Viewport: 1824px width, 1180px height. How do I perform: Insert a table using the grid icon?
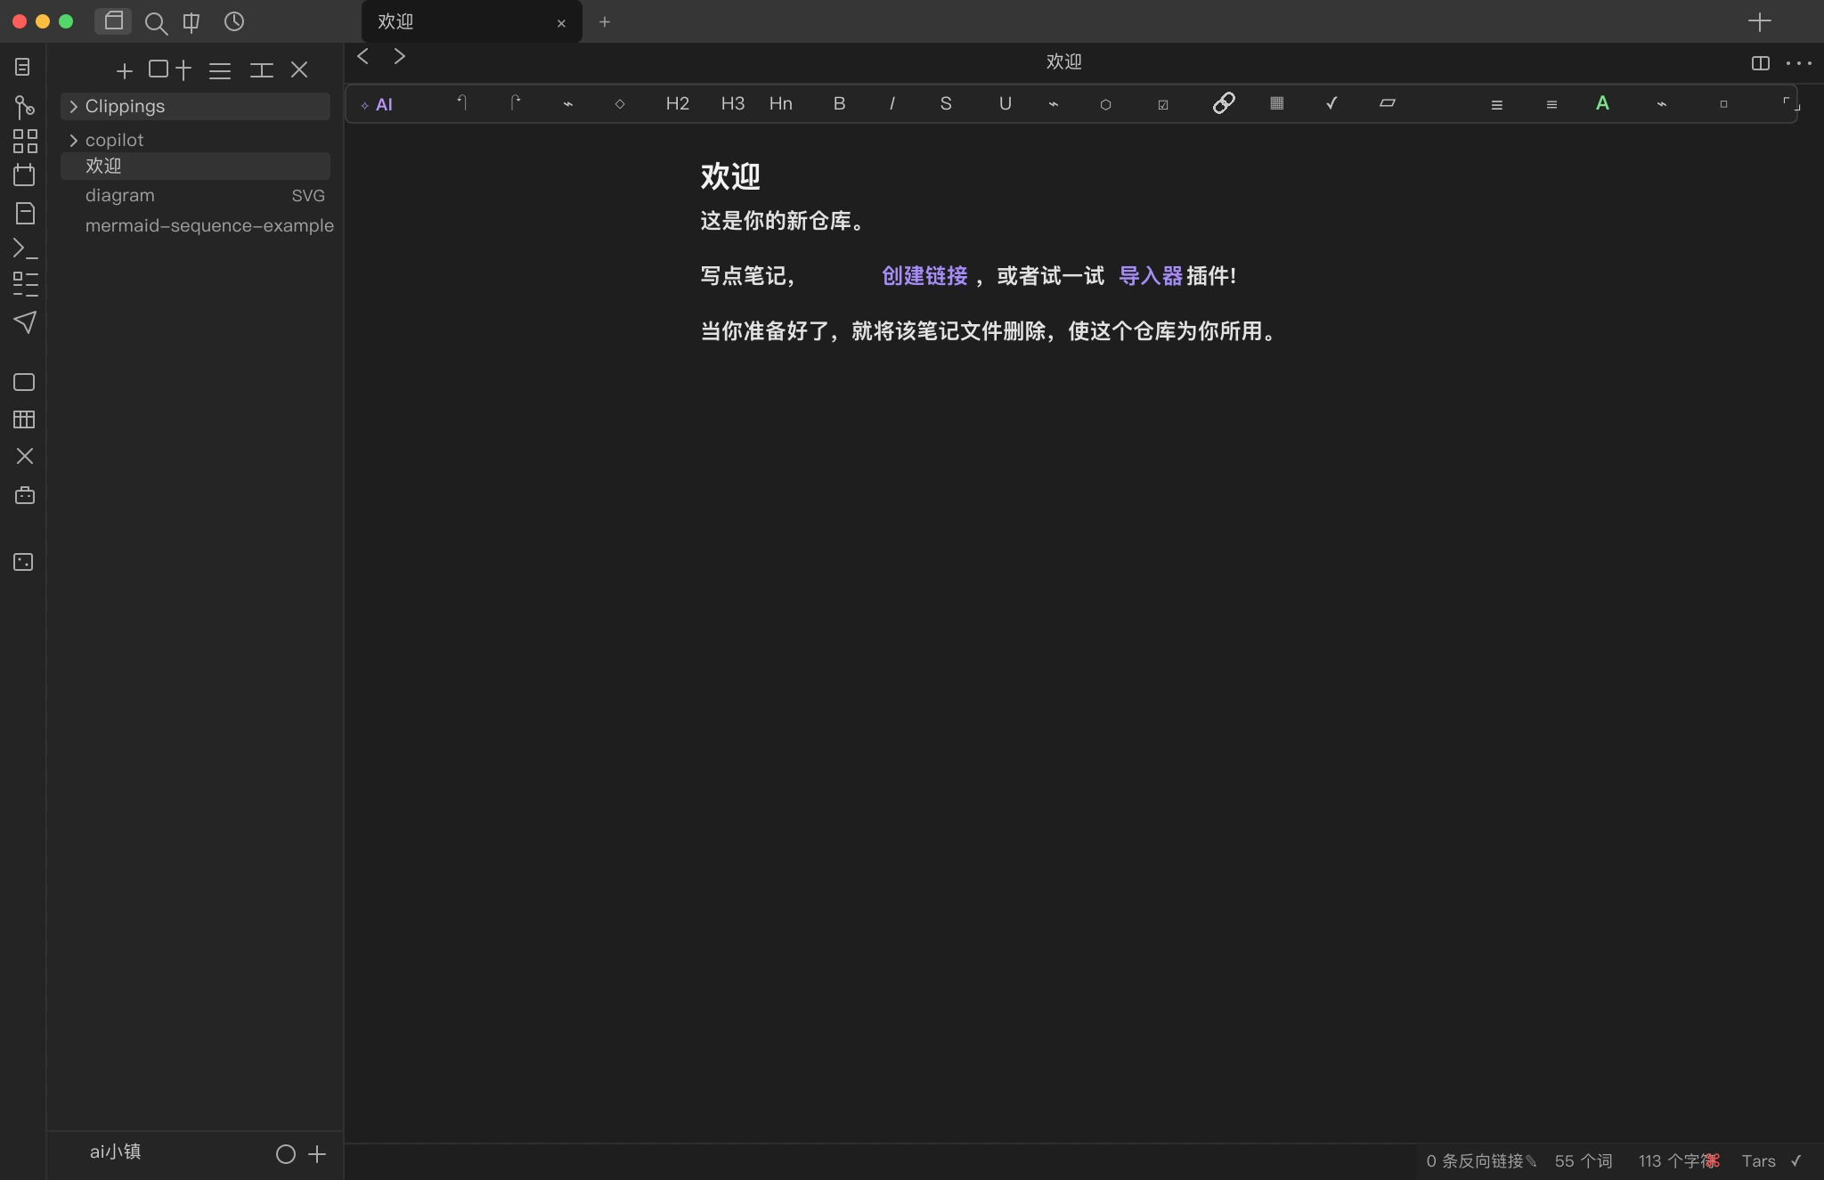click(1276, 103)
